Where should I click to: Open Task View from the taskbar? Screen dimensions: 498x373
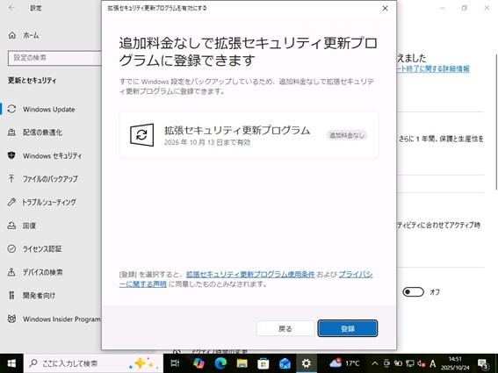[x=175, y=363]
